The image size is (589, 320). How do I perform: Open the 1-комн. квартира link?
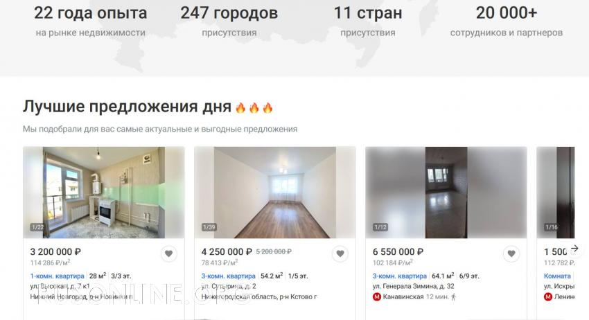[x=57, y=276]
